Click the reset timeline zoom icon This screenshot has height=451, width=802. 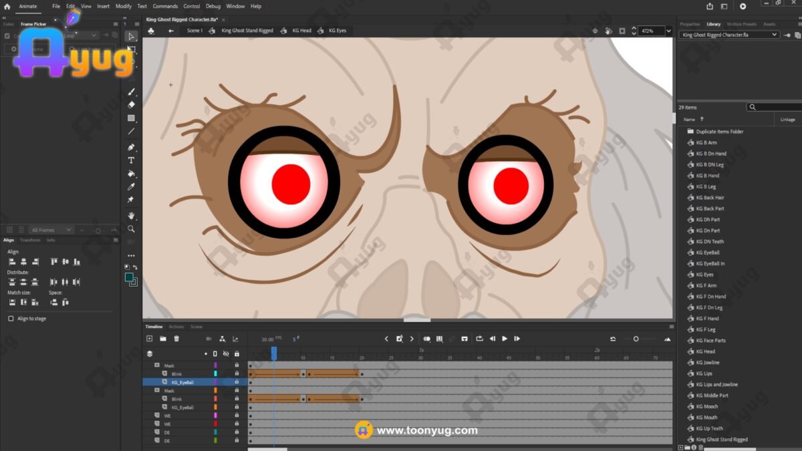coord(613,339)
